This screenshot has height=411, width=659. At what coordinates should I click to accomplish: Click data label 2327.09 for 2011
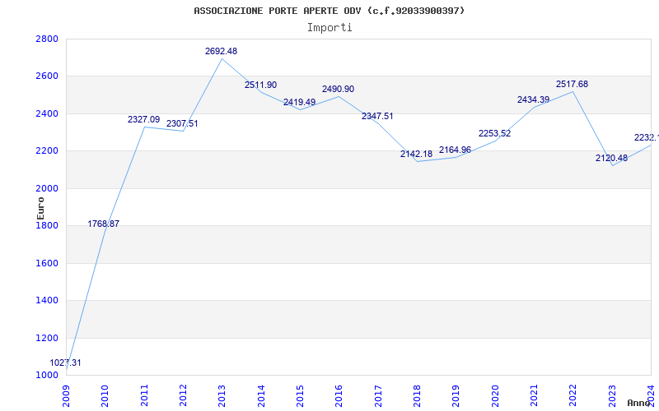coord(143,119)
